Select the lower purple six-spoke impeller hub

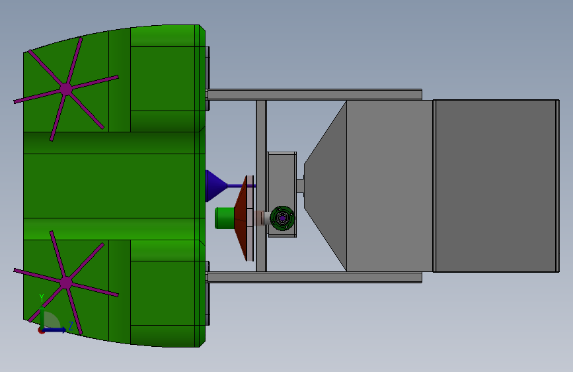tap(66, 282)
